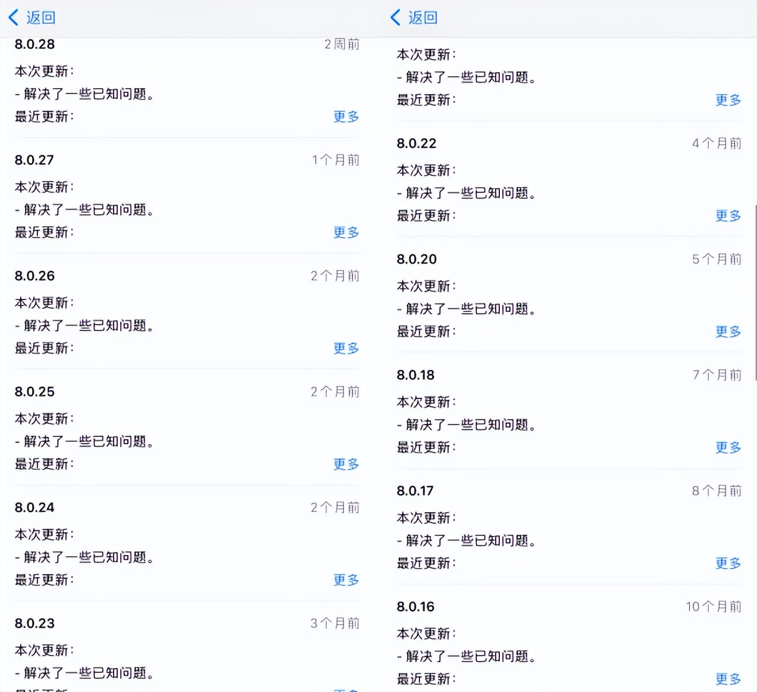Tap 更多 under version 8.0.28
This screenshot has width=757, height=692.
point(346,117)
